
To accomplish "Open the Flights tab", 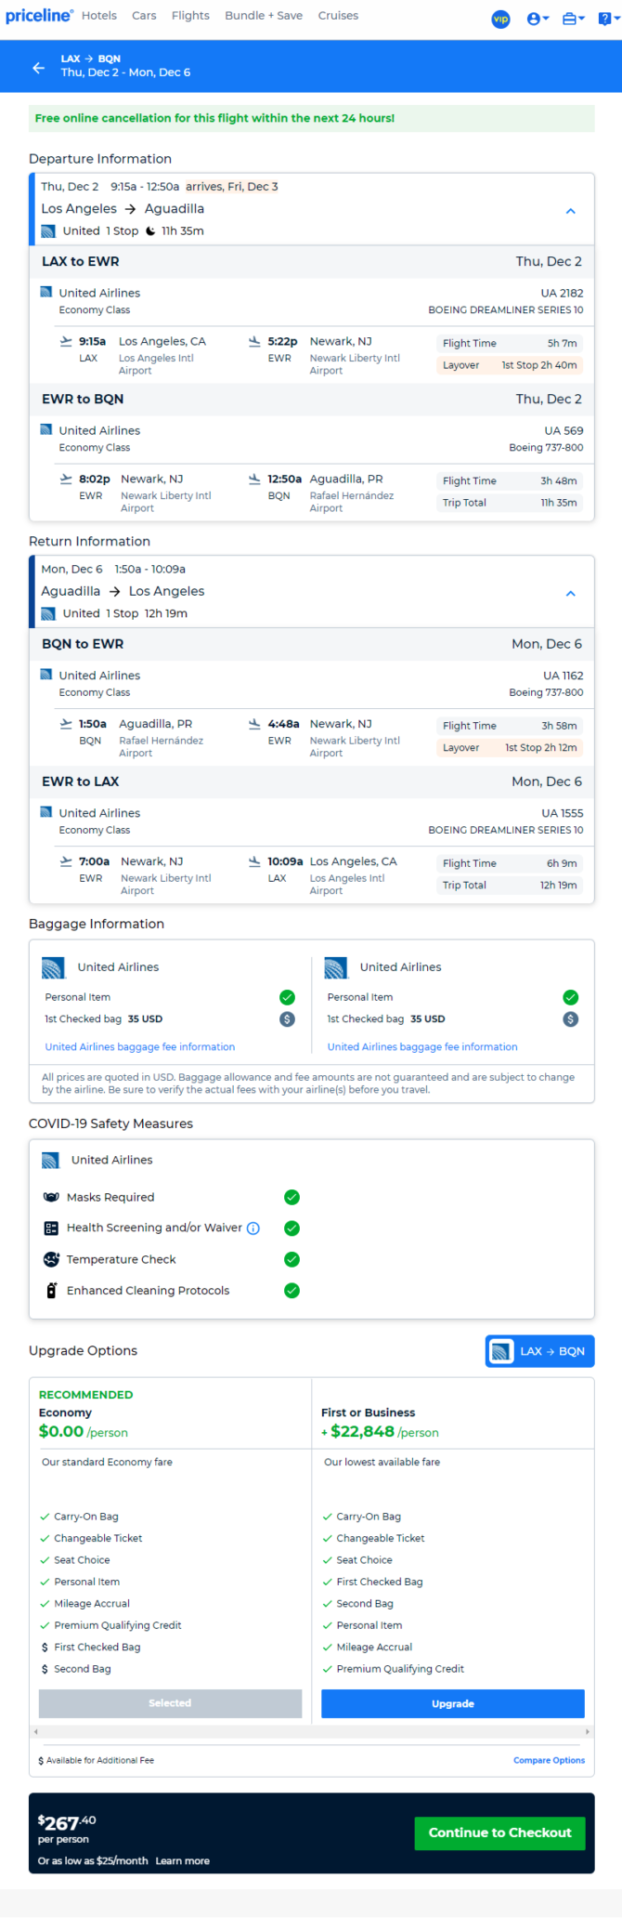I will click(190, 16).
